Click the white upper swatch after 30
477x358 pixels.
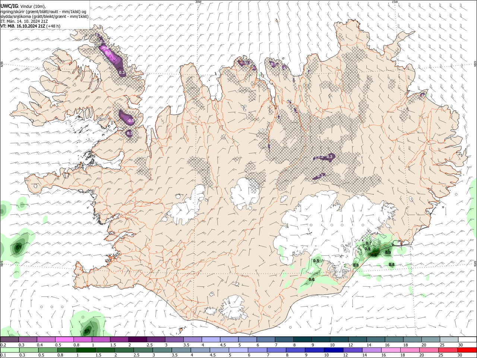point(467,339)
